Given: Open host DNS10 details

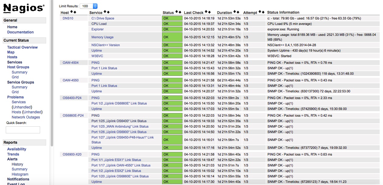Looking at the screenshot, I should [68, 18].
